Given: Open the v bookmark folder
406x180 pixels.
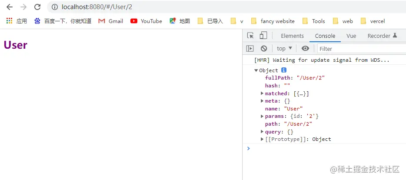Looking at the screenshot, I should (x=237, y=21).
